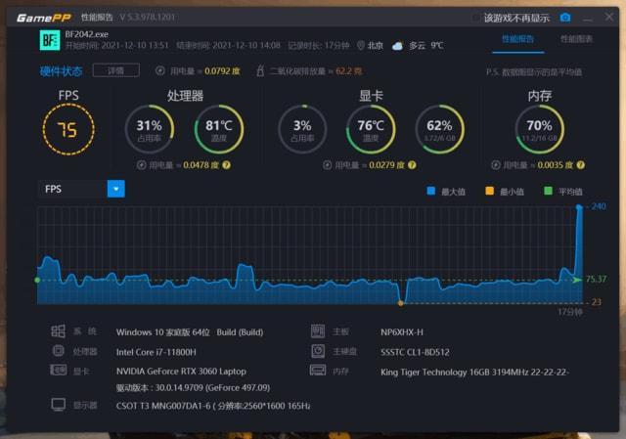Click the green average marker at chart start

click(x=37, y=281)
